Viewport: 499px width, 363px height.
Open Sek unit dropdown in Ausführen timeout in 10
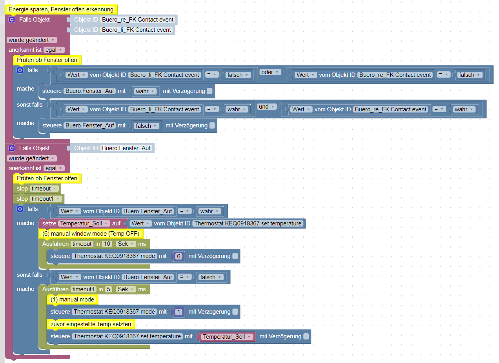pyautogui.click(x=126, y=244)
